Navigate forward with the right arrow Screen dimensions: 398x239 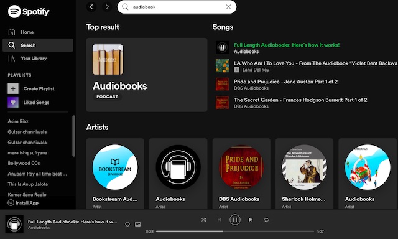[x=107, y=7]
